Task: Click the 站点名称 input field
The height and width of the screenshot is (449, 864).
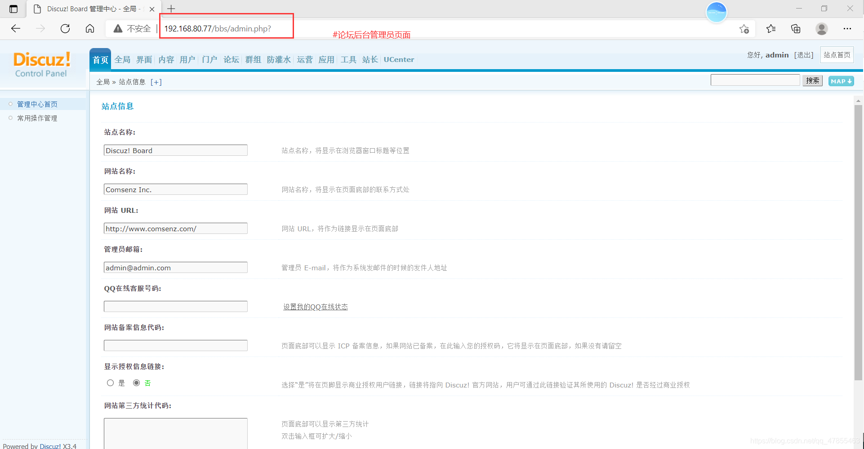Action: point(176,150)
